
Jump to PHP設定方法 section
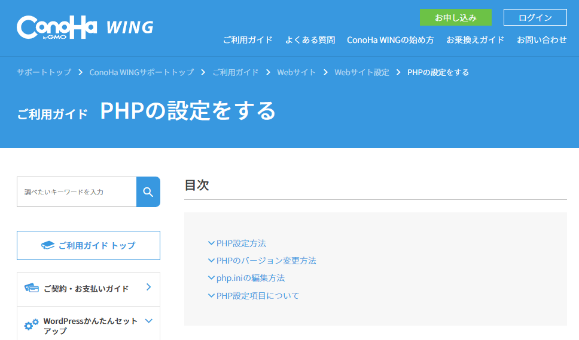pos(241,243)
